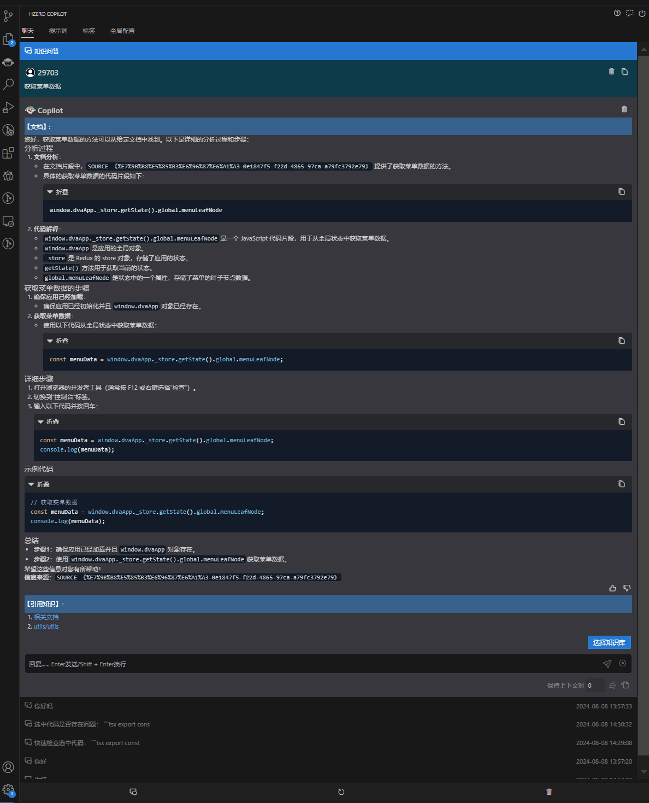Switch to the 全局配置 tab

pos(122,31)
